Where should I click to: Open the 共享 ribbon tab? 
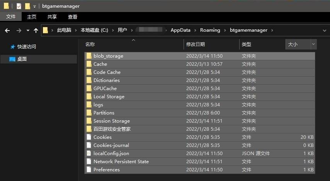pyautogui.click(x=52, y=17)
